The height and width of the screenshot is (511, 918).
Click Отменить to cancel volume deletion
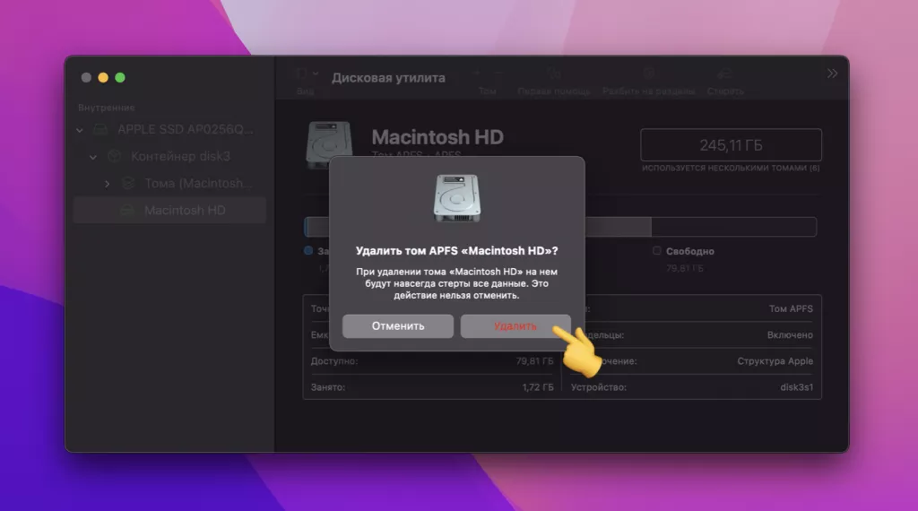coord(398,326)
